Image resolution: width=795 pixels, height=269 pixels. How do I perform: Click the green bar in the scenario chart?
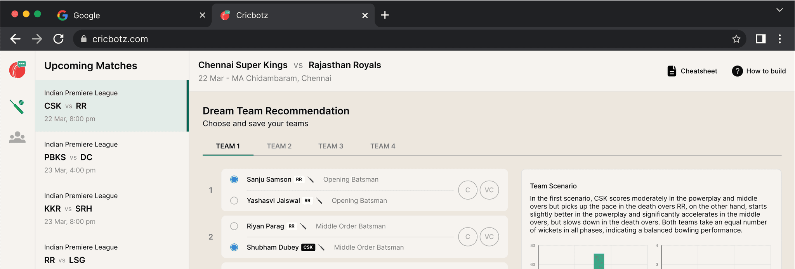pos(599,261)
